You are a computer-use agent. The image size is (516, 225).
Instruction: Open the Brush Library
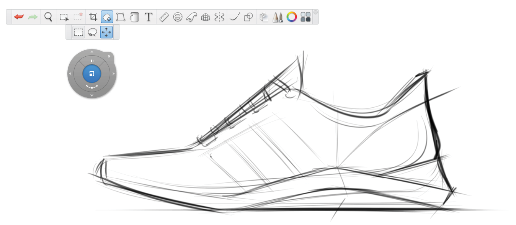pos(278,16)
